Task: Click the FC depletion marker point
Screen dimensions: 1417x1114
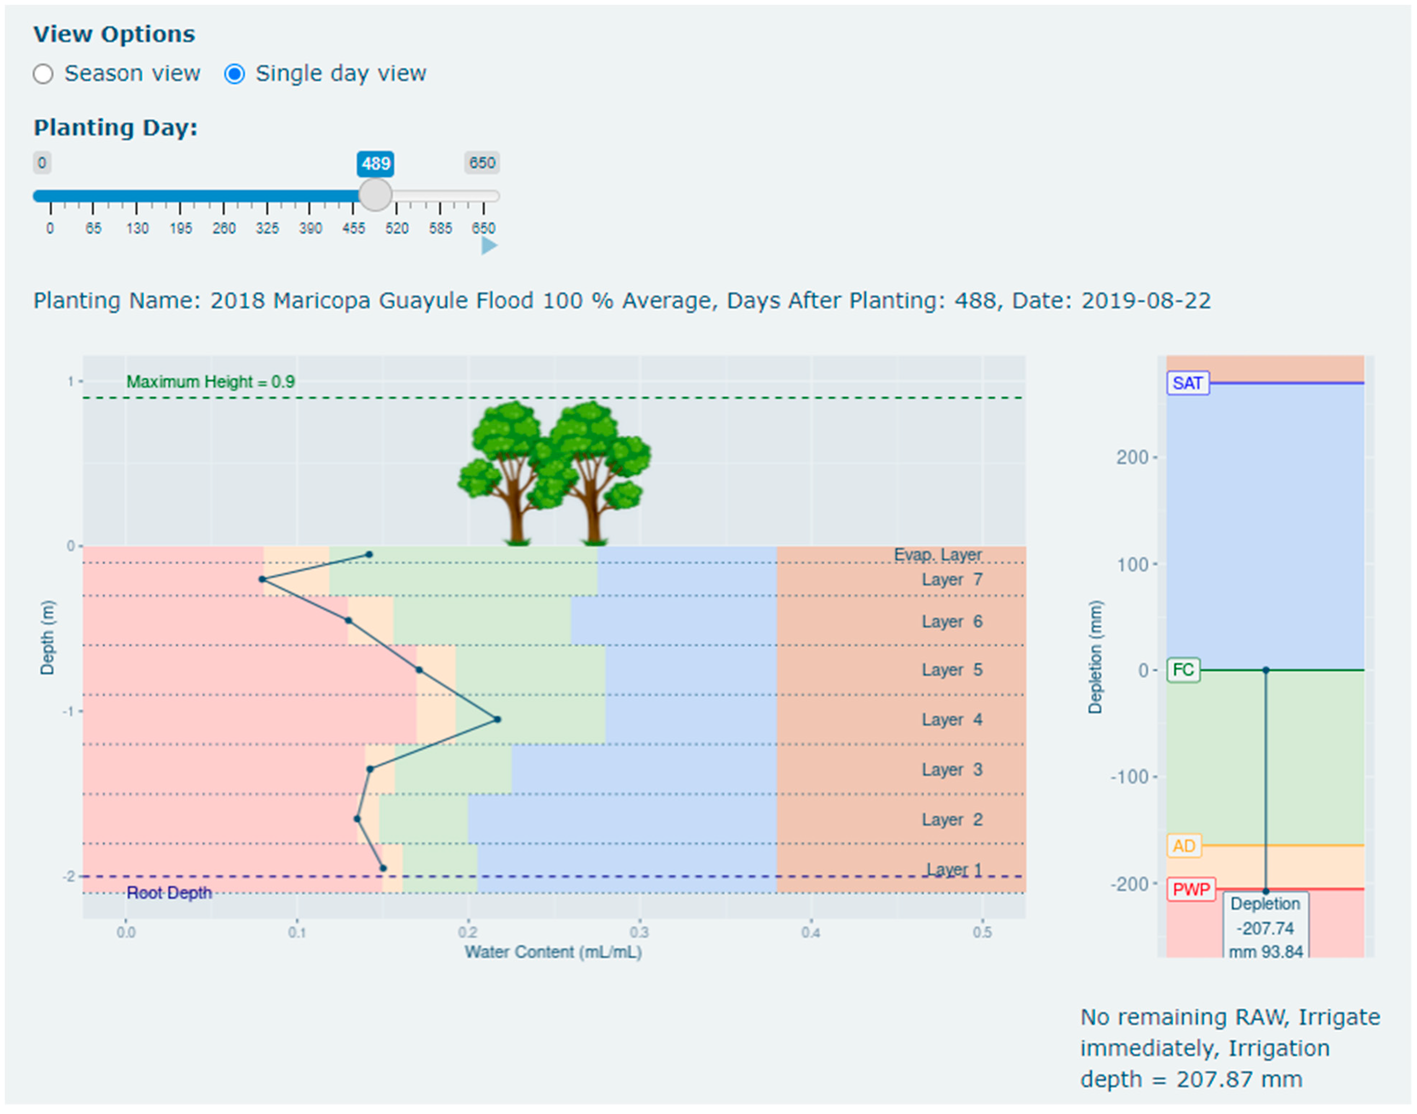Action: (x=1266, y=670)
